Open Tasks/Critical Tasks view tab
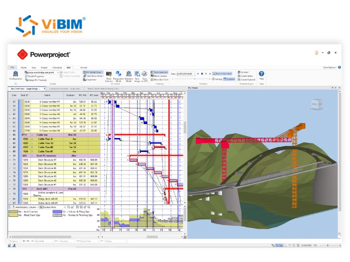Image resolution: width=350 pixels, height=262 pixels. [x=103, y=89]
